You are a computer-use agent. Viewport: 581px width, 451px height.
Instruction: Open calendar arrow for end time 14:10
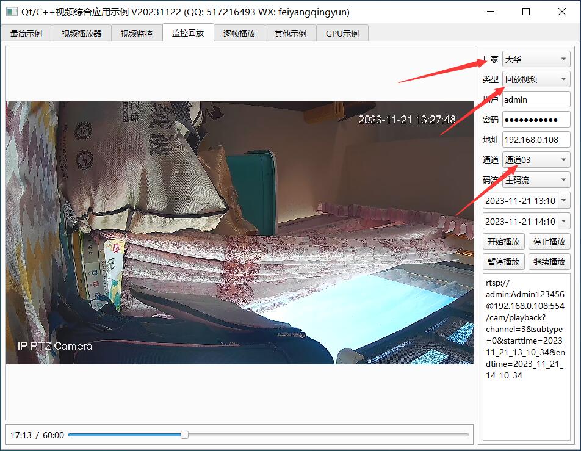coord(563,222)
